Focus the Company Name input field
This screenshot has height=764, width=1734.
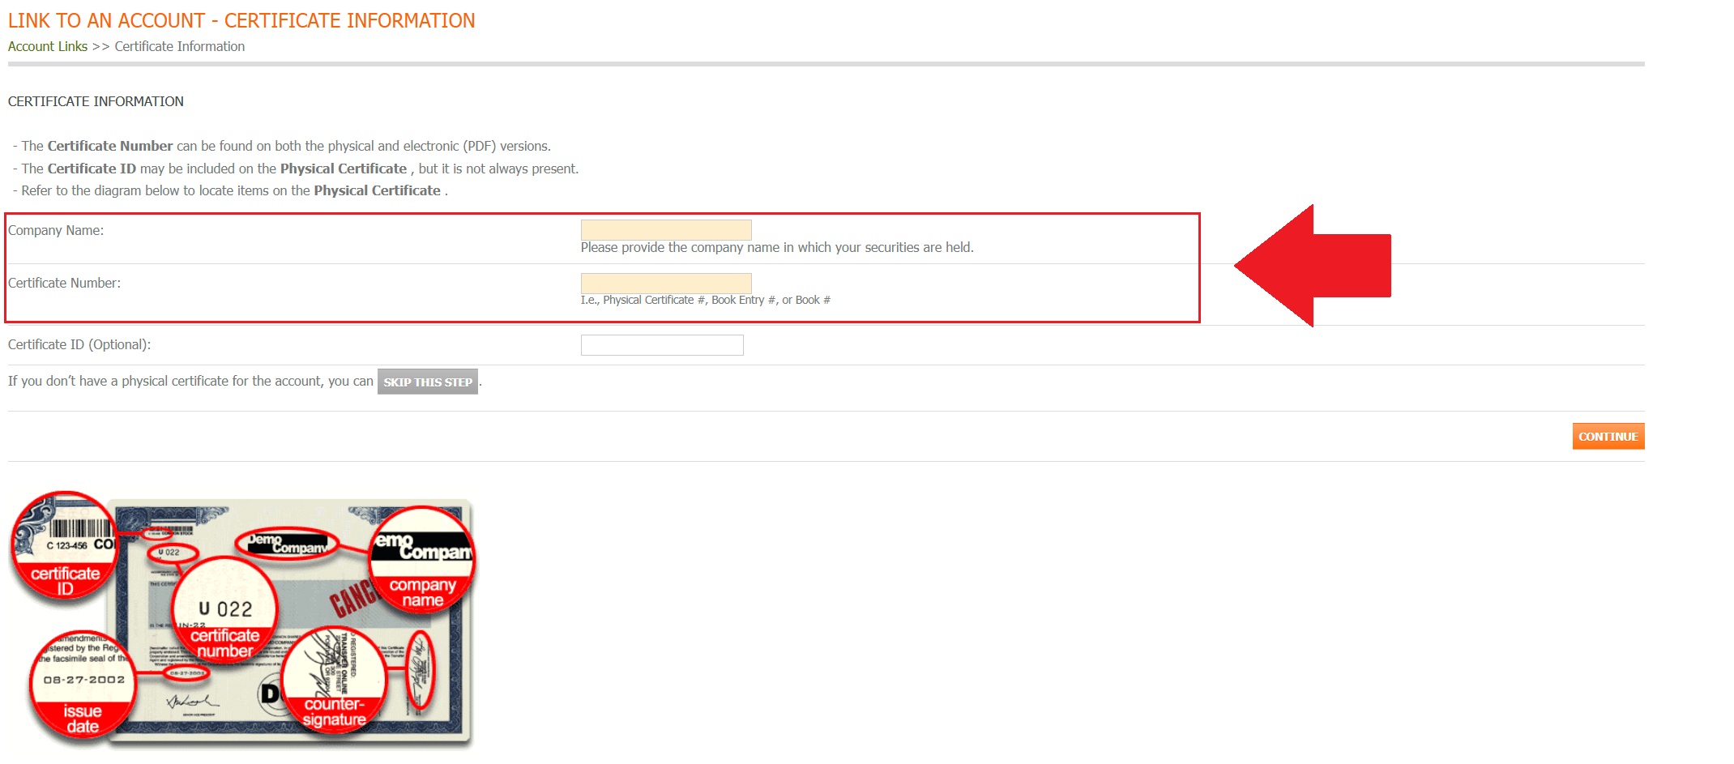coord(665,229)
